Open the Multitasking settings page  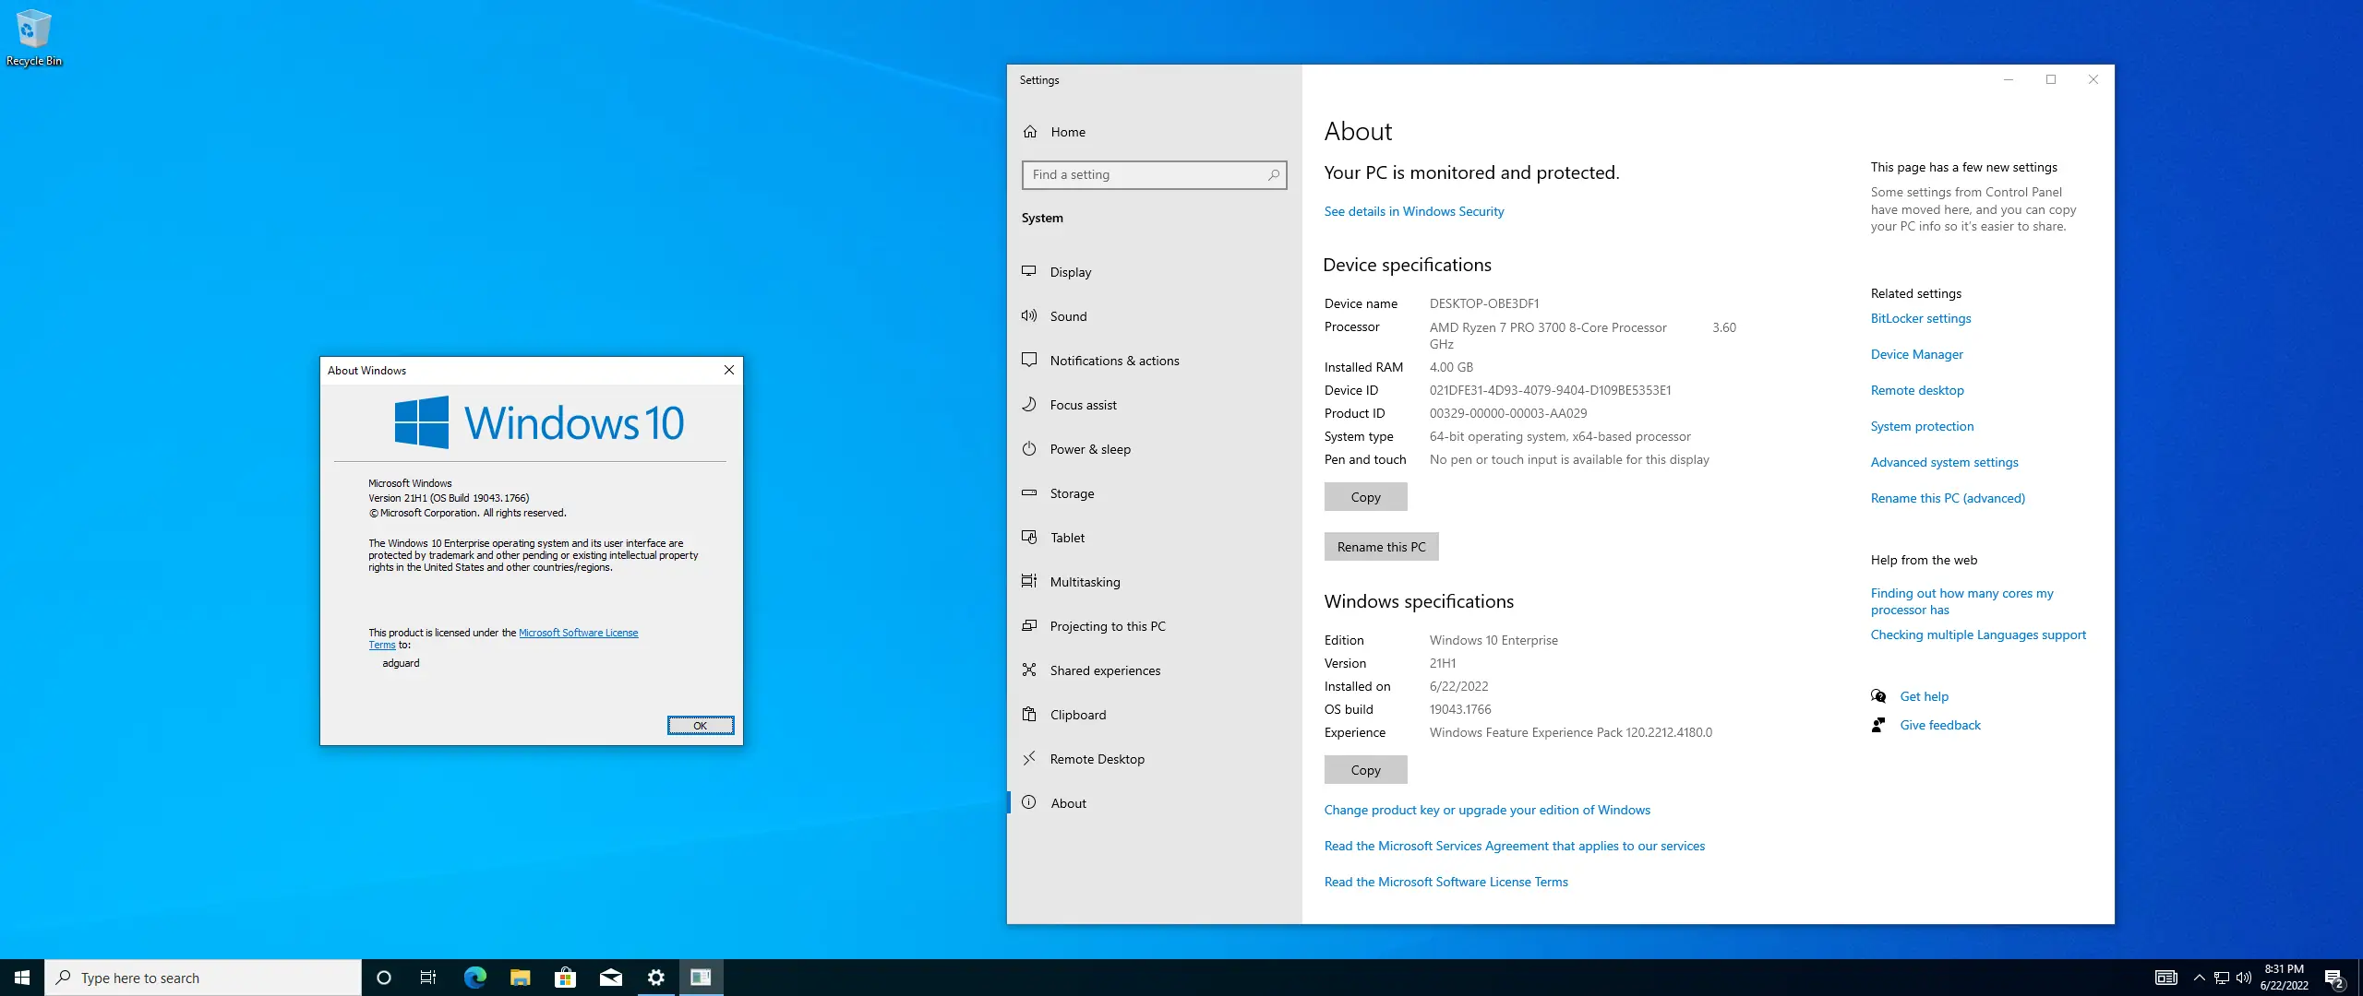pos(1085,582)
